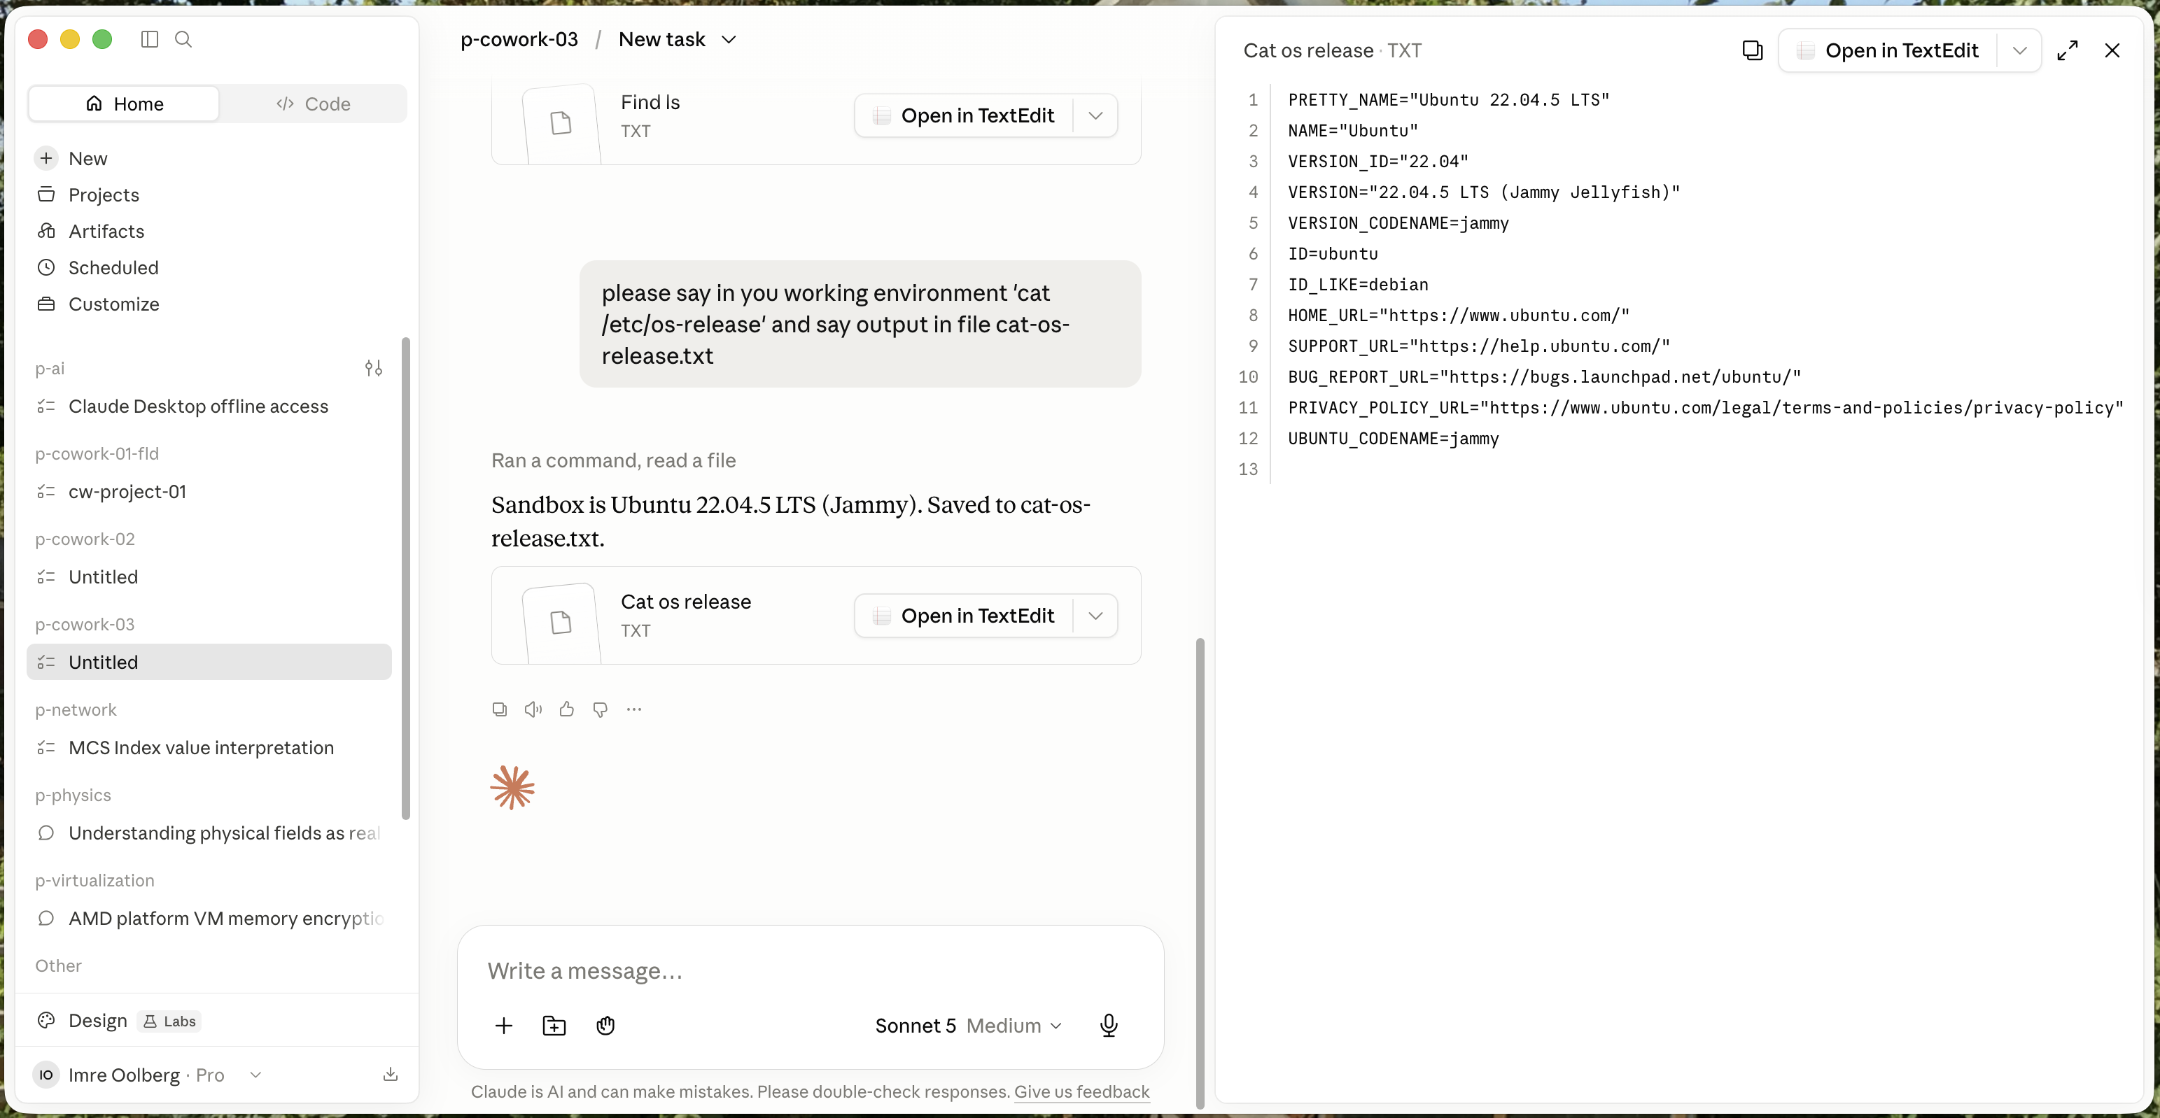
Task: Open Projects in the sidebar
Action: [103, 194]
